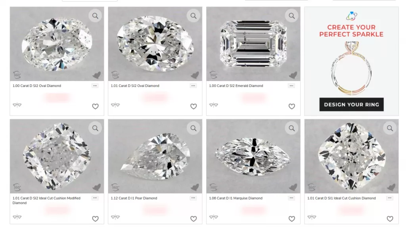Open more options for 1.01 Carat Oval Diamond
406x227 pixels.
pyautogui.click(x=193, y=86)
